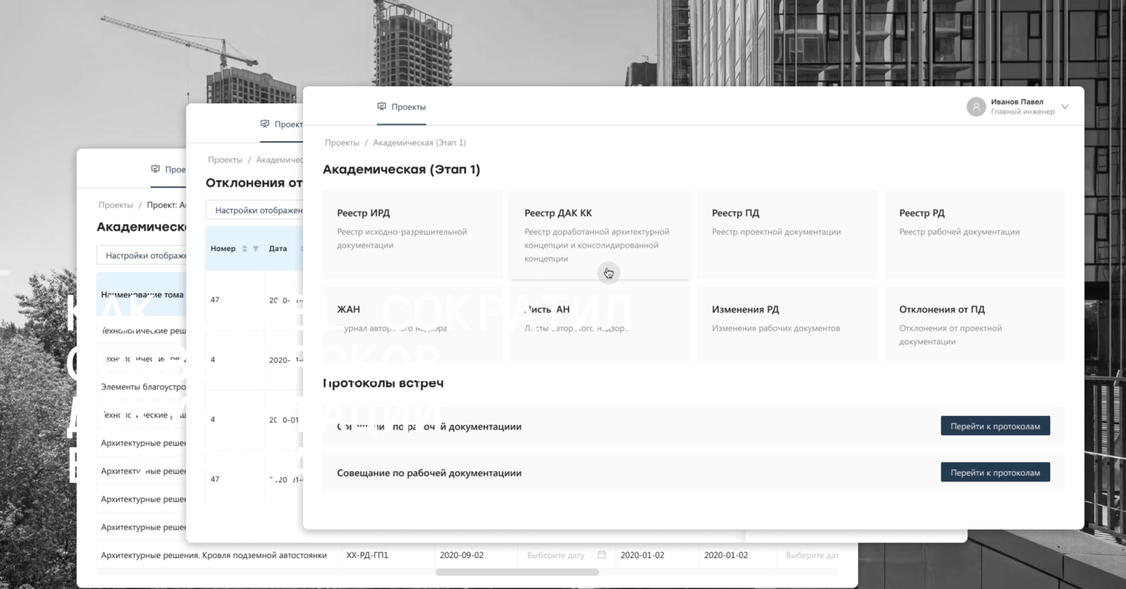This screenshot has width=1126, height=589.
Task: Open the Проекты tab in the Отклонения window
Action: 281,124
